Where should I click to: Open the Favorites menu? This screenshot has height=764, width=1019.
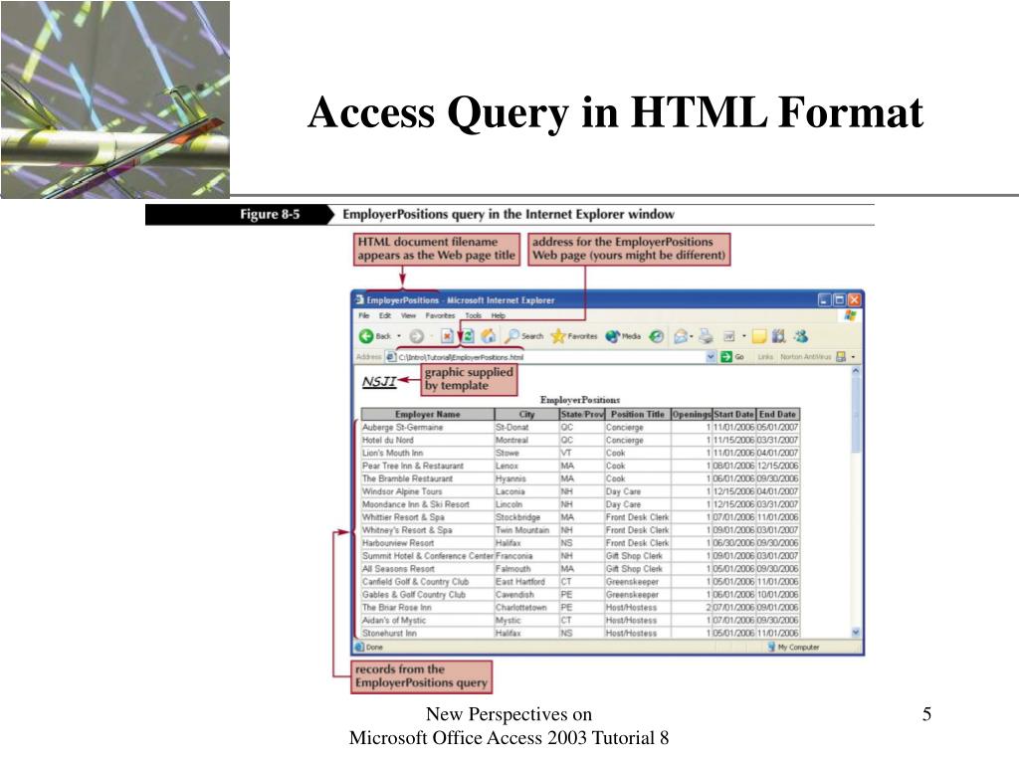tap(440, 315)
